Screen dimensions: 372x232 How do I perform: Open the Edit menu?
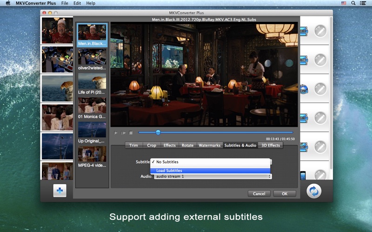tap(77, 3)
